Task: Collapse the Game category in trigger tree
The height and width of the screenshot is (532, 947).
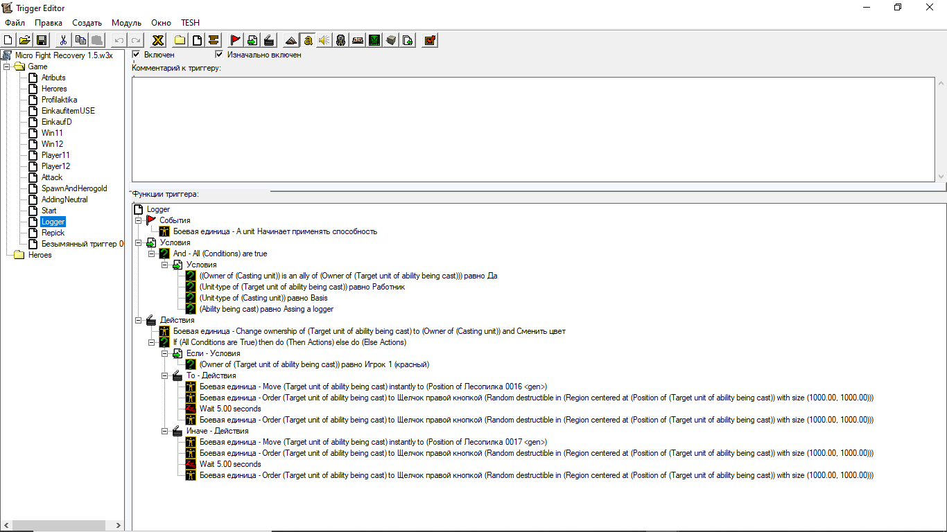Action: (6, 66)
